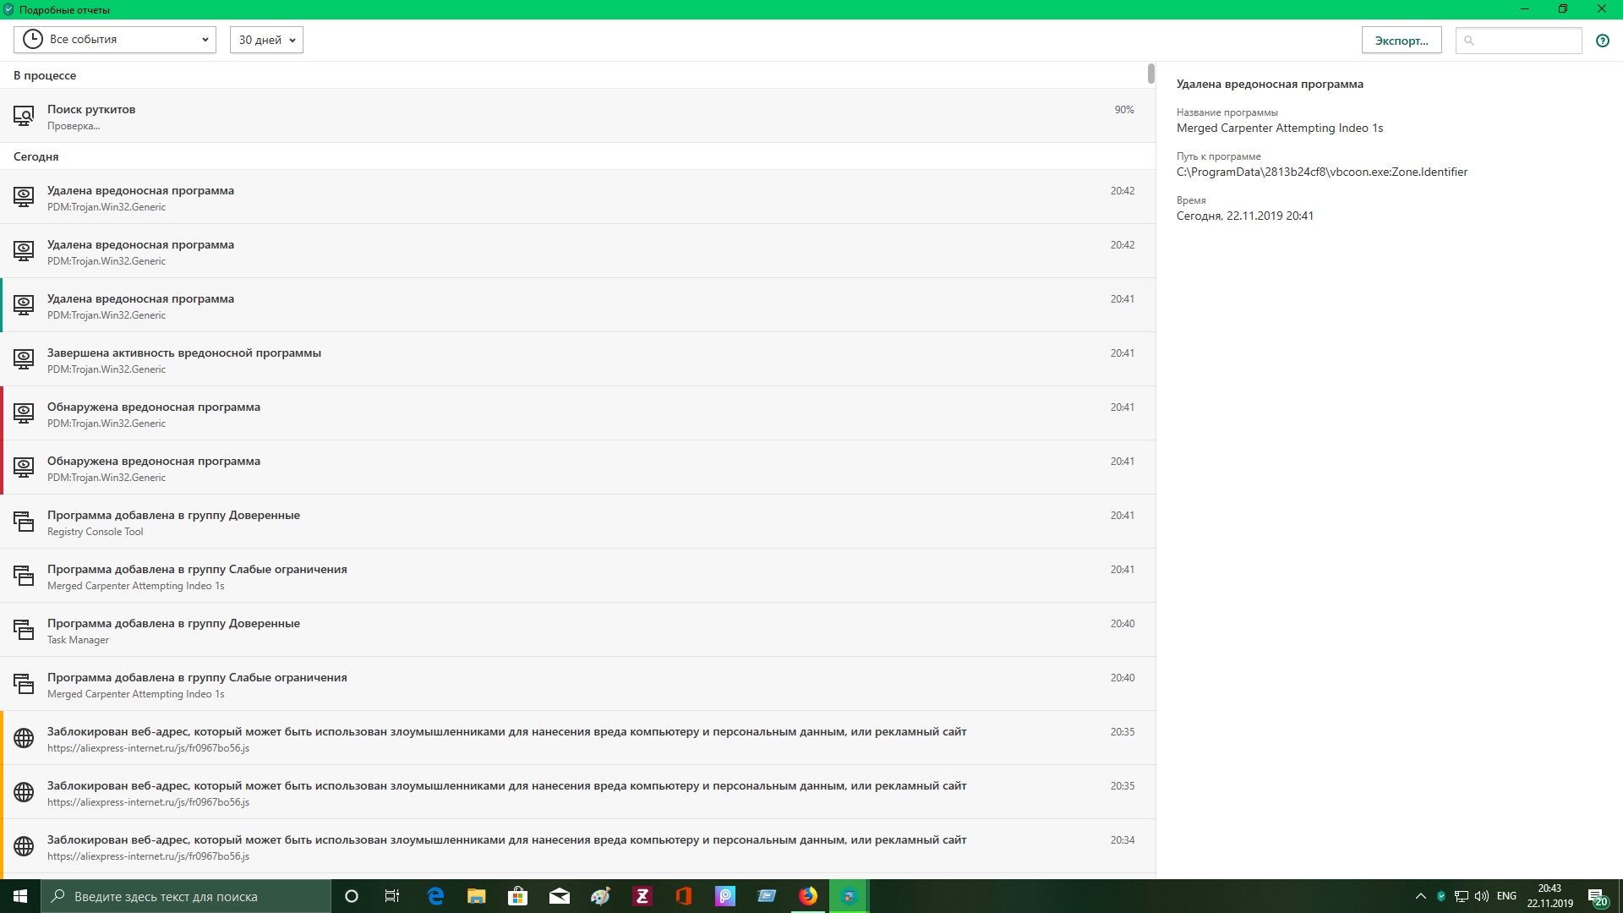The width and height of the screenshot is (1623, 913).
Task: Click the Kaspersky tray shield icon
Action: click(1441, 896)
